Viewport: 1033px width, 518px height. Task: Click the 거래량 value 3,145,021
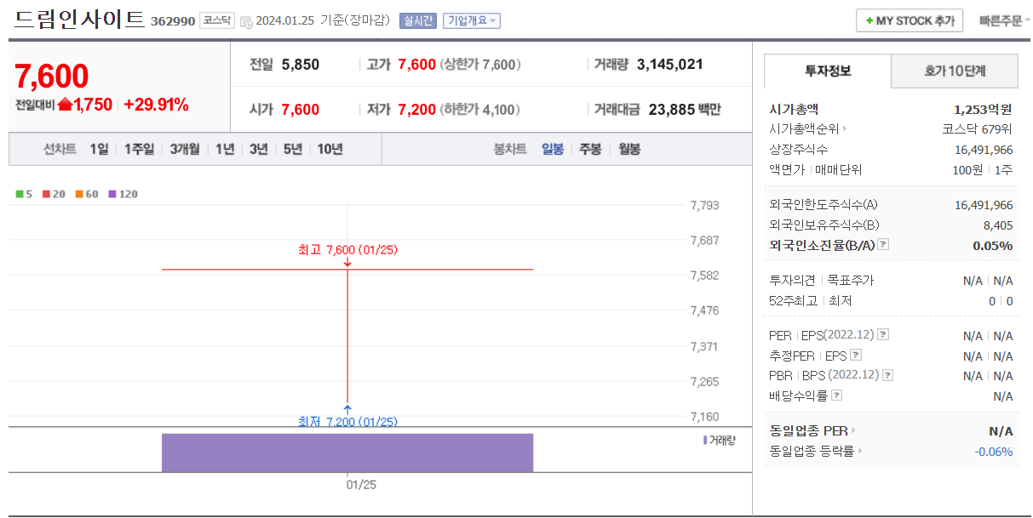(x=670, y=64)
